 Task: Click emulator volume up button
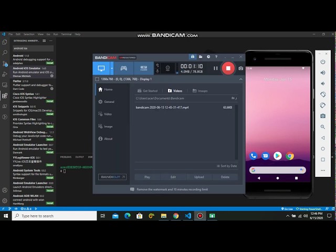coord(323,72)
